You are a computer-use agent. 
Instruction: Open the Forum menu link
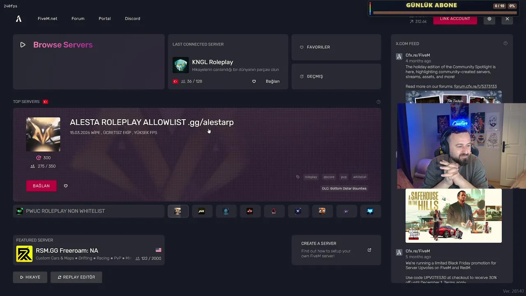tap(78, 18)
